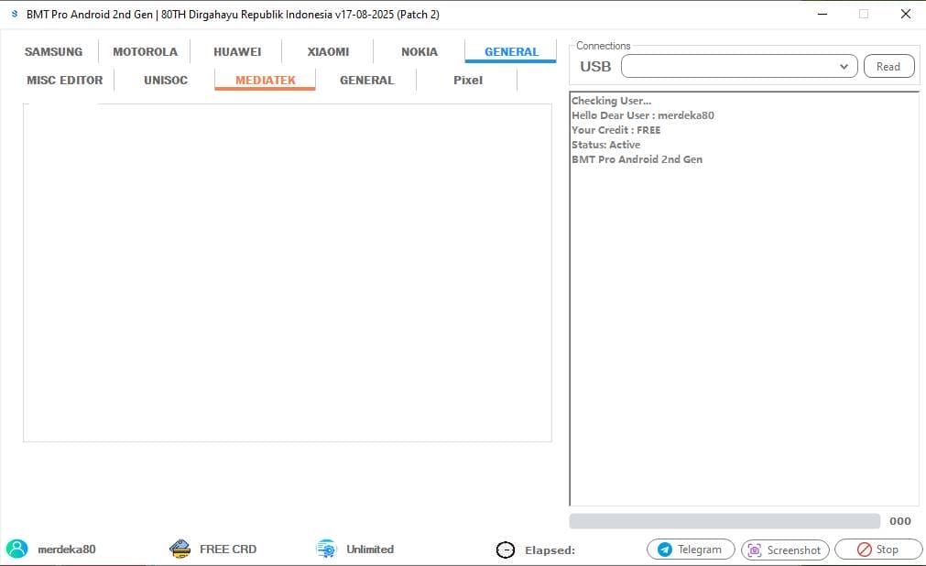Image resolution: width=926 pixels, height=566 pixels.
Task: Select the XIAOMI brand tab
Action: click(x=327, y=51)
